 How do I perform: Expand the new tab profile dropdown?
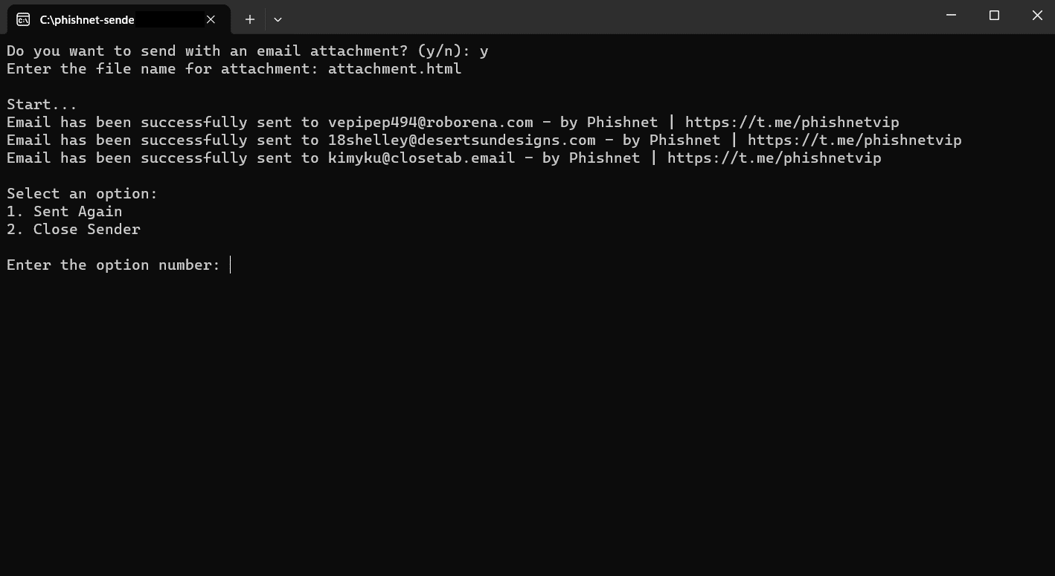(x=278, y=19)
